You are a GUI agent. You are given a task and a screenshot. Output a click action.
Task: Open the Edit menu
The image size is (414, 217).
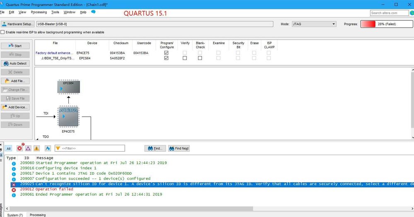pyautogui.click(x=11, y=12)
